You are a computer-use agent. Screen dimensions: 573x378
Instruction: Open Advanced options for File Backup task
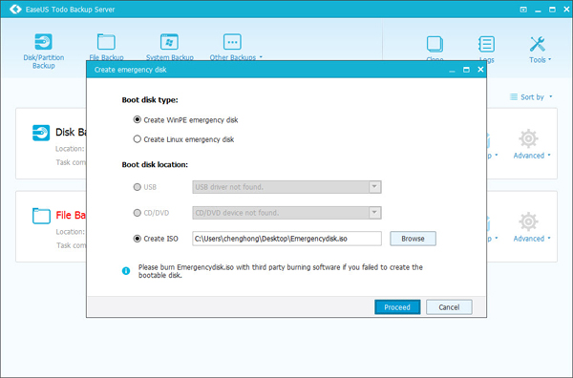532,227
